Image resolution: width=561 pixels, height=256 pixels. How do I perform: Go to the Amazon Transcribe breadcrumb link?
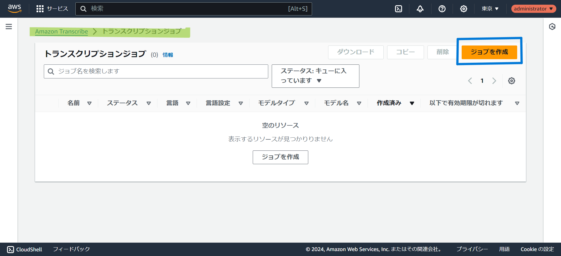(x=61, y=31)
